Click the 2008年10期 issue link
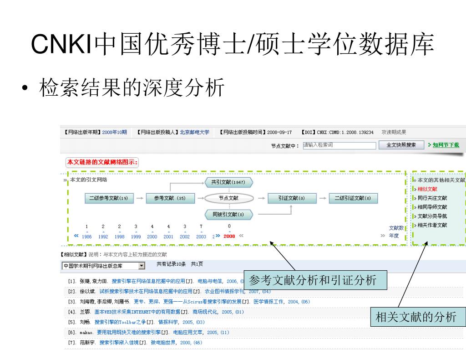This screenshot has width=466, height=350. click(x=114, y=132)
